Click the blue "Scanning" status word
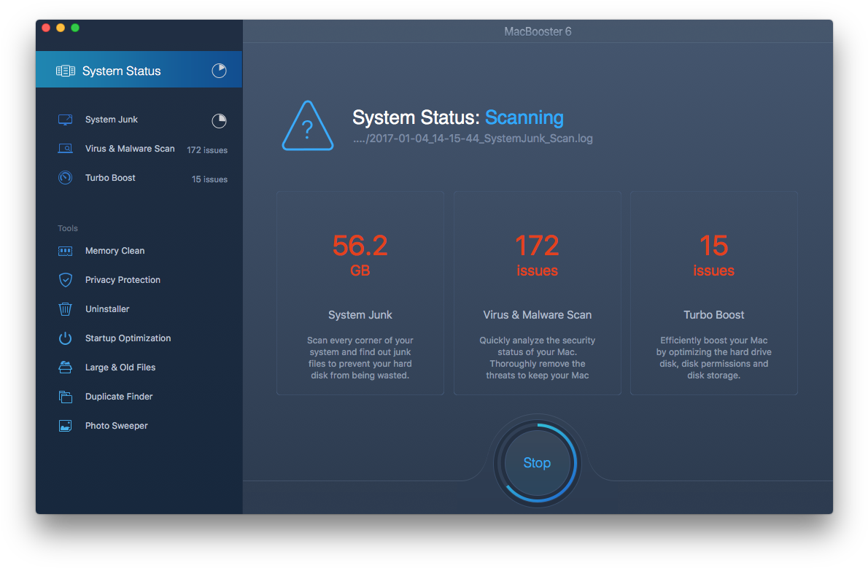The width and height of the screenshot is (868, 568). click(x=524, y=117)
